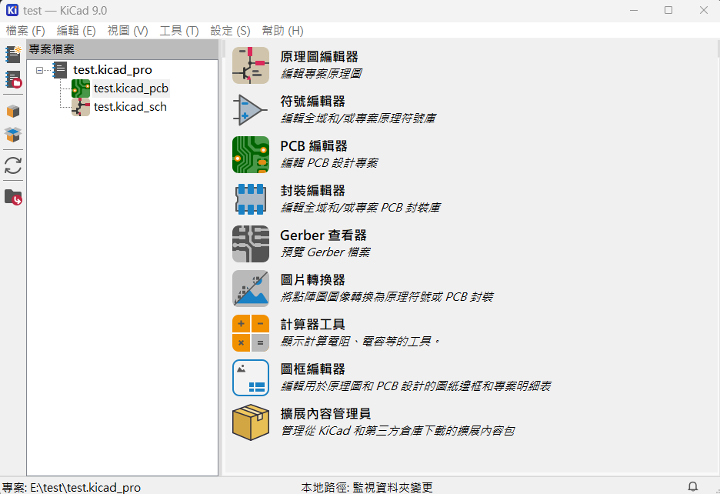
Task: Open the 工具 (T) menu
Action: click(179, 31)
